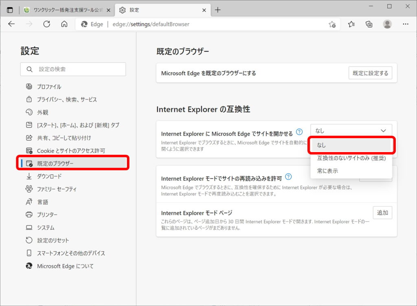Screen dimensions: 417x306
Task: Close the ワンクリック一括発注支援ツール tab
Action: click(108, 10)
